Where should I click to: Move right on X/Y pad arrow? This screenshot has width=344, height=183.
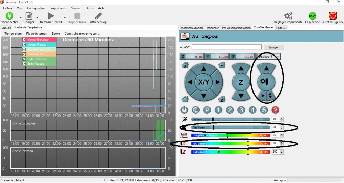(x=217, y=82)
